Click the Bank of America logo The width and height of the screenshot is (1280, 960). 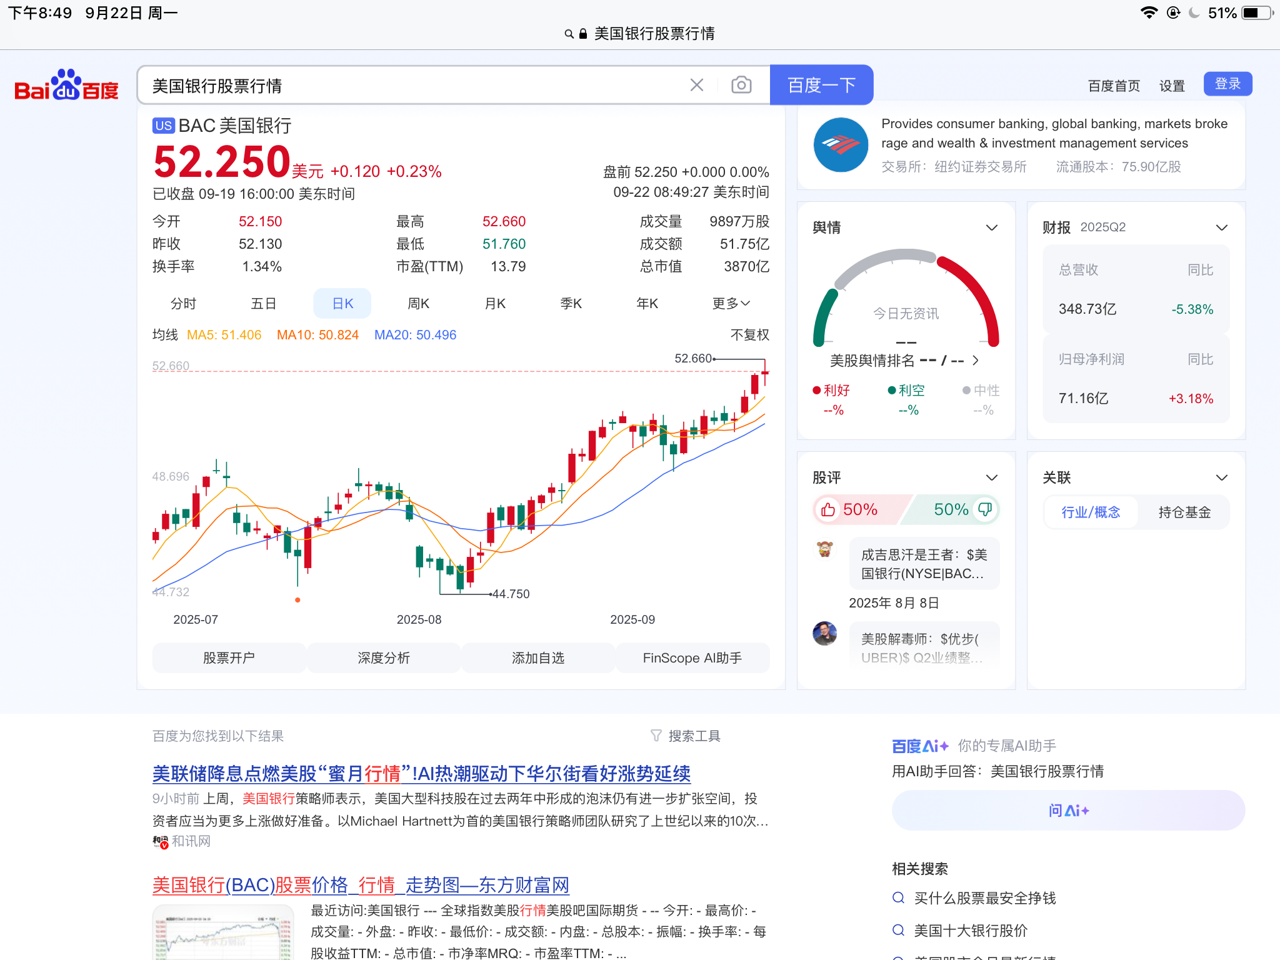(x=840, y=144)
